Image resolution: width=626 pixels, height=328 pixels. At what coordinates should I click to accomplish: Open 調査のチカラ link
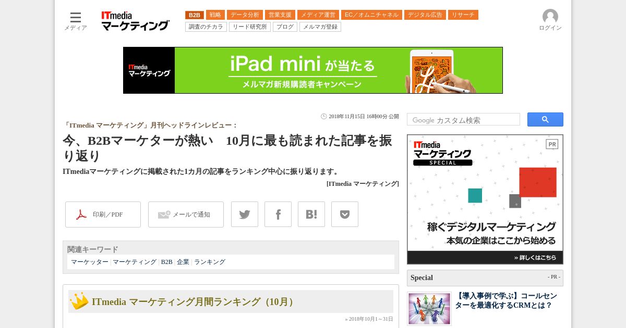tap(206, 27)
